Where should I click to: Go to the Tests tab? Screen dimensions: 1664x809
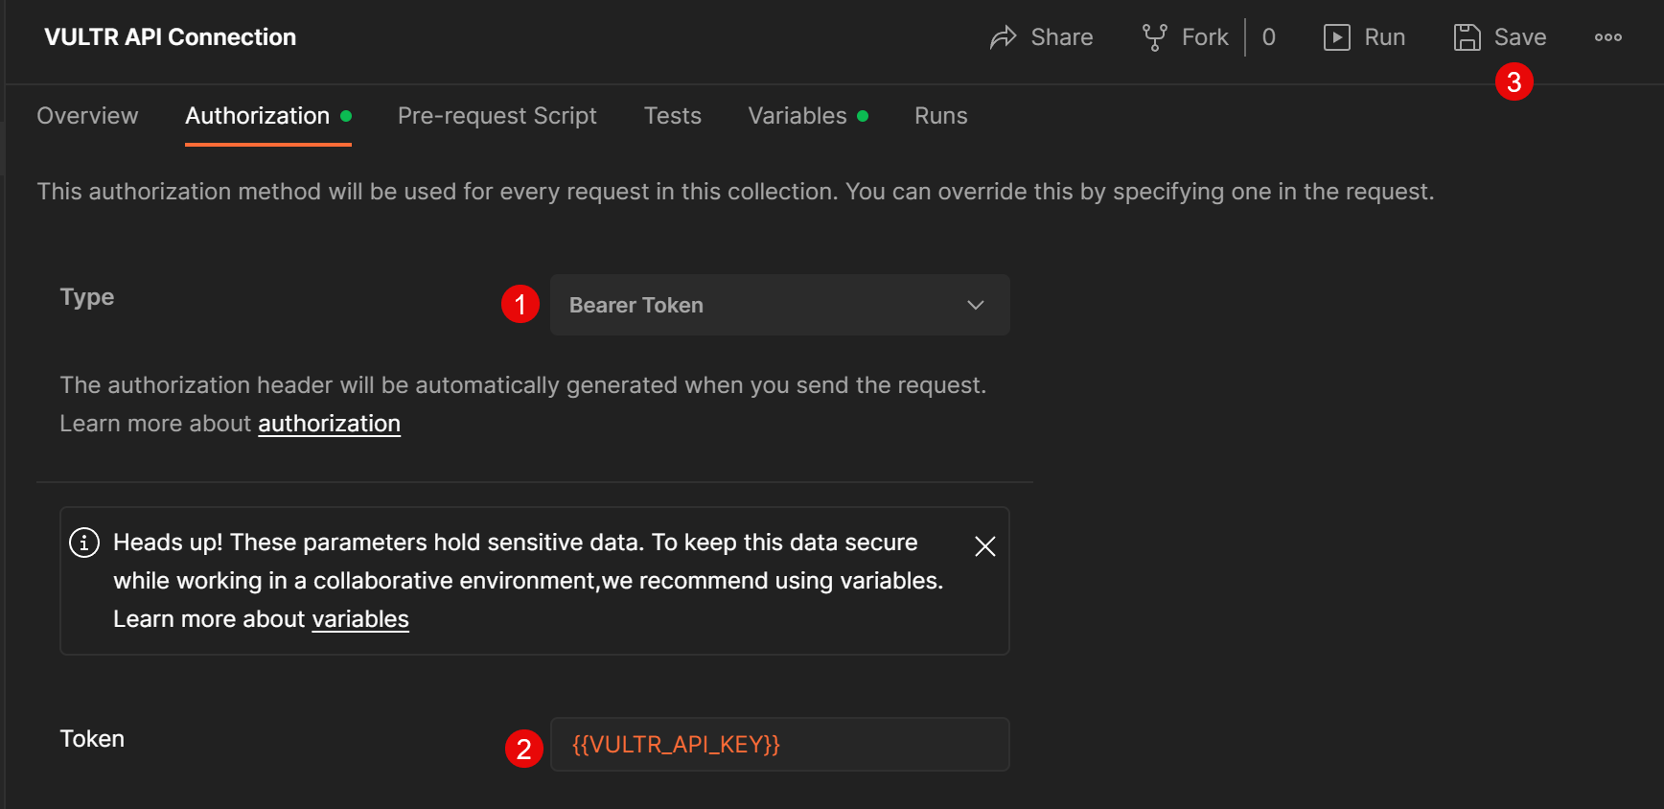[x=672, y=116]
